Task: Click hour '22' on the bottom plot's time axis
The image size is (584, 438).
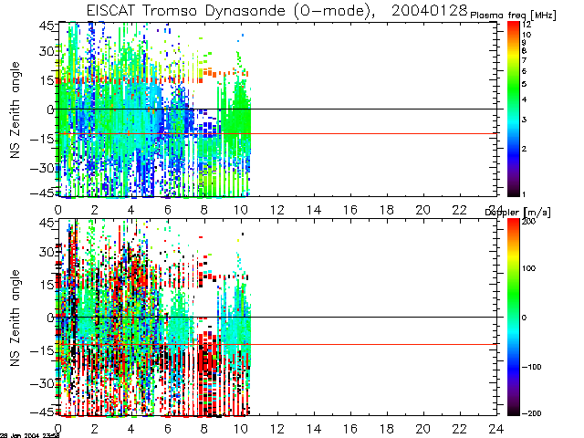Action: click(x=460, y=429)
